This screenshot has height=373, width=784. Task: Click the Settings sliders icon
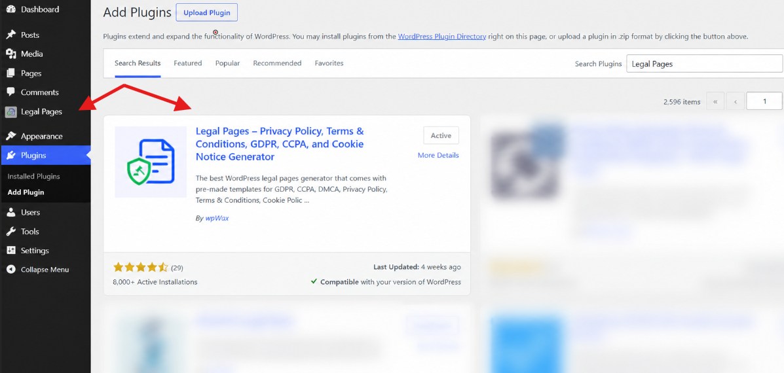pos(10,250)
